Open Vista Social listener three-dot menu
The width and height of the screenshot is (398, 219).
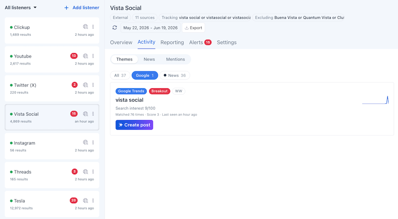click(93, 114)
